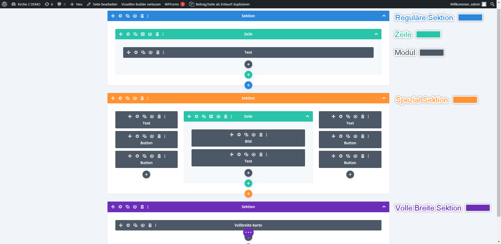The height and width of the screenshot is (244, 501).
Task: Open more options on Vollbreite Karte module
Action: point(156,225)
